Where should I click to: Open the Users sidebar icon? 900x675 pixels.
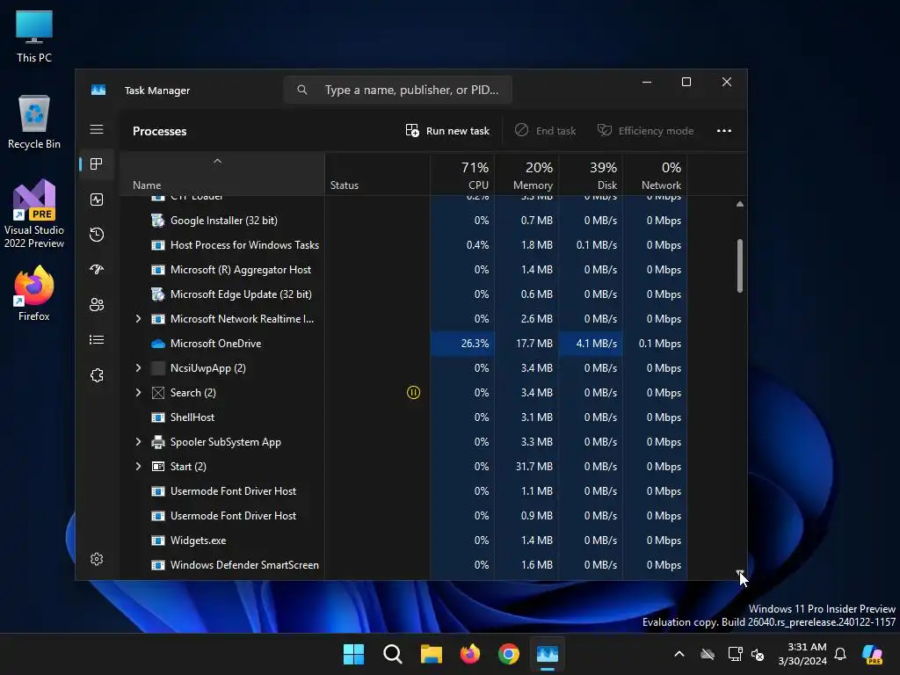[97, 305]
